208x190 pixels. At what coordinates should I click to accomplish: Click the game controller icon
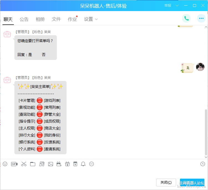point(59,164)
